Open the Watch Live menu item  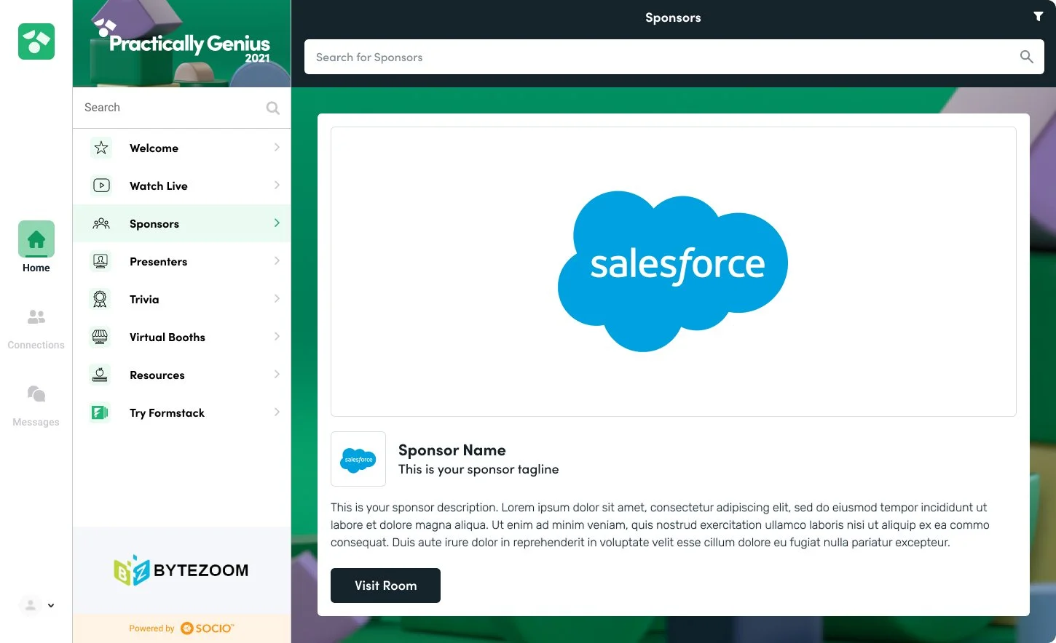pos(182,185)
